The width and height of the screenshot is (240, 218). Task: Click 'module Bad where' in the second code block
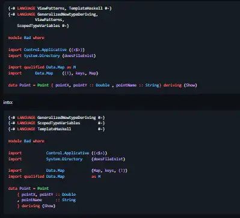[26, 141]
